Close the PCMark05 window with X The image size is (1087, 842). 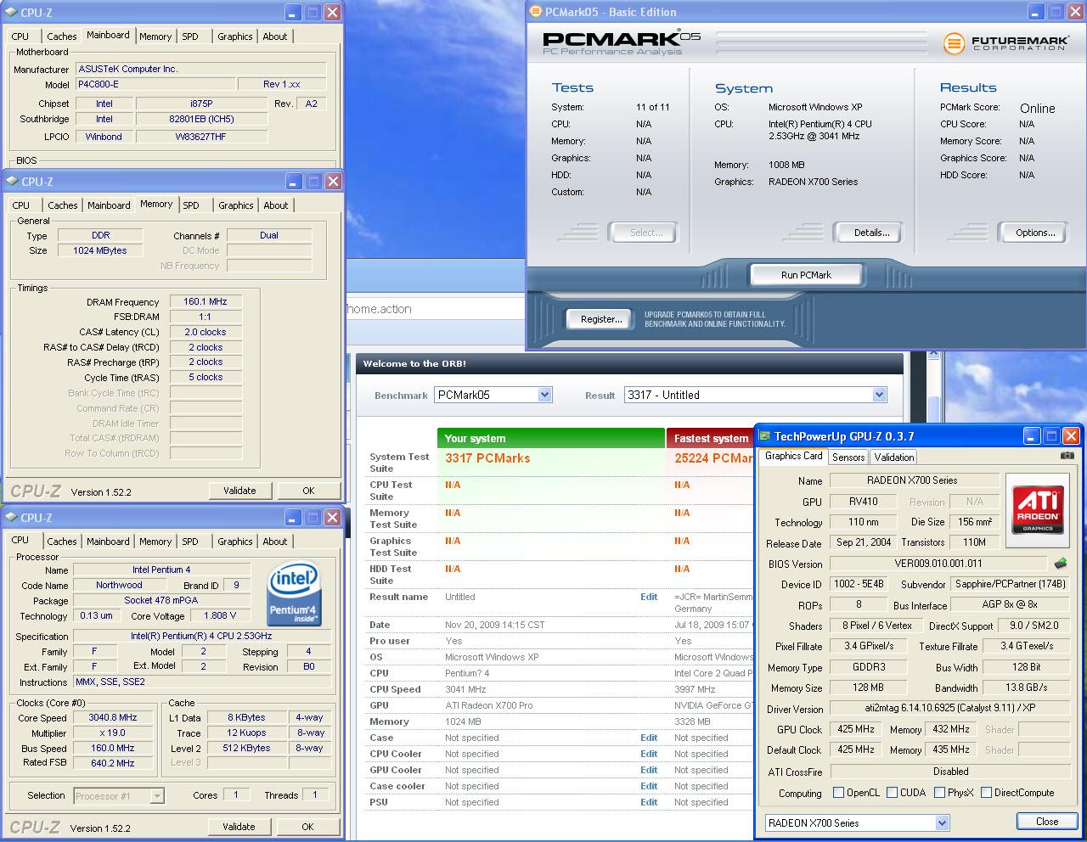pyautogui.click(x=1075, y=12)
